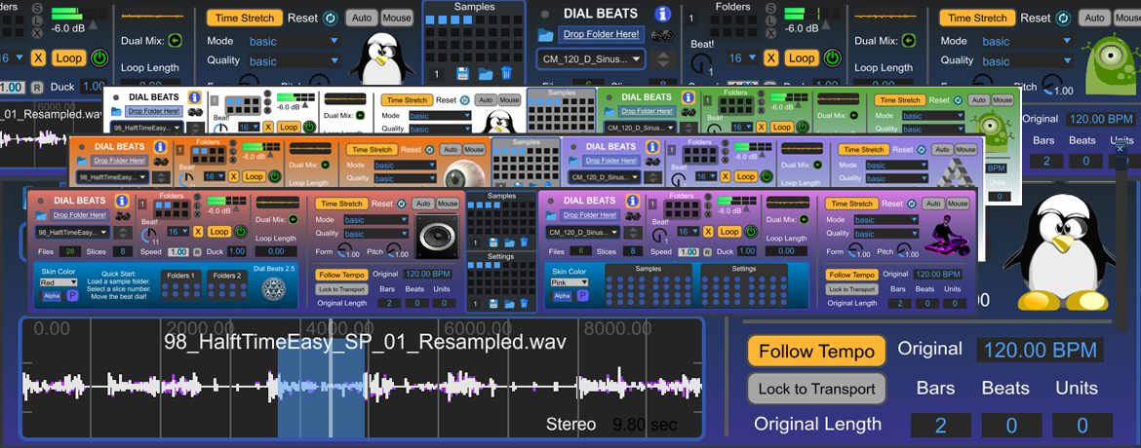Toggle the green power button in the red-skinned panel

240,232
